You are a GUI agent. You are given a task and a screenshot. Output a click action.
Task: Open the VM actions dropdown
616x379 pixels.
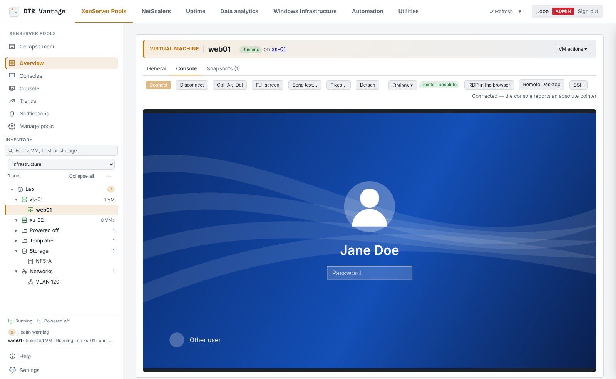[572, 49]
